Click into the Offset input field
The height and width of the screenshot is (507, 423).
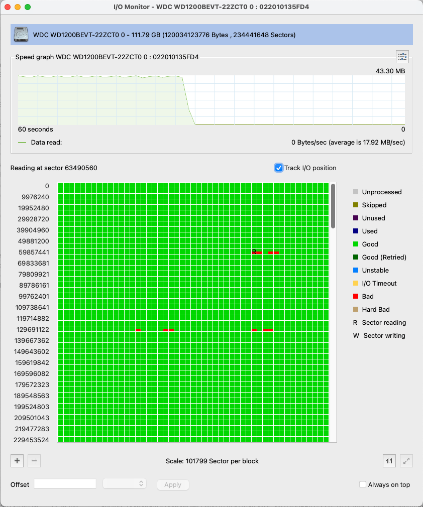pyautogui.click(x=65, y=484)
